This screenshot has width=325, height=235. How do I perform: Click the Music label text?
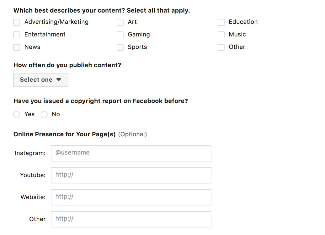[x=237, y=35]
